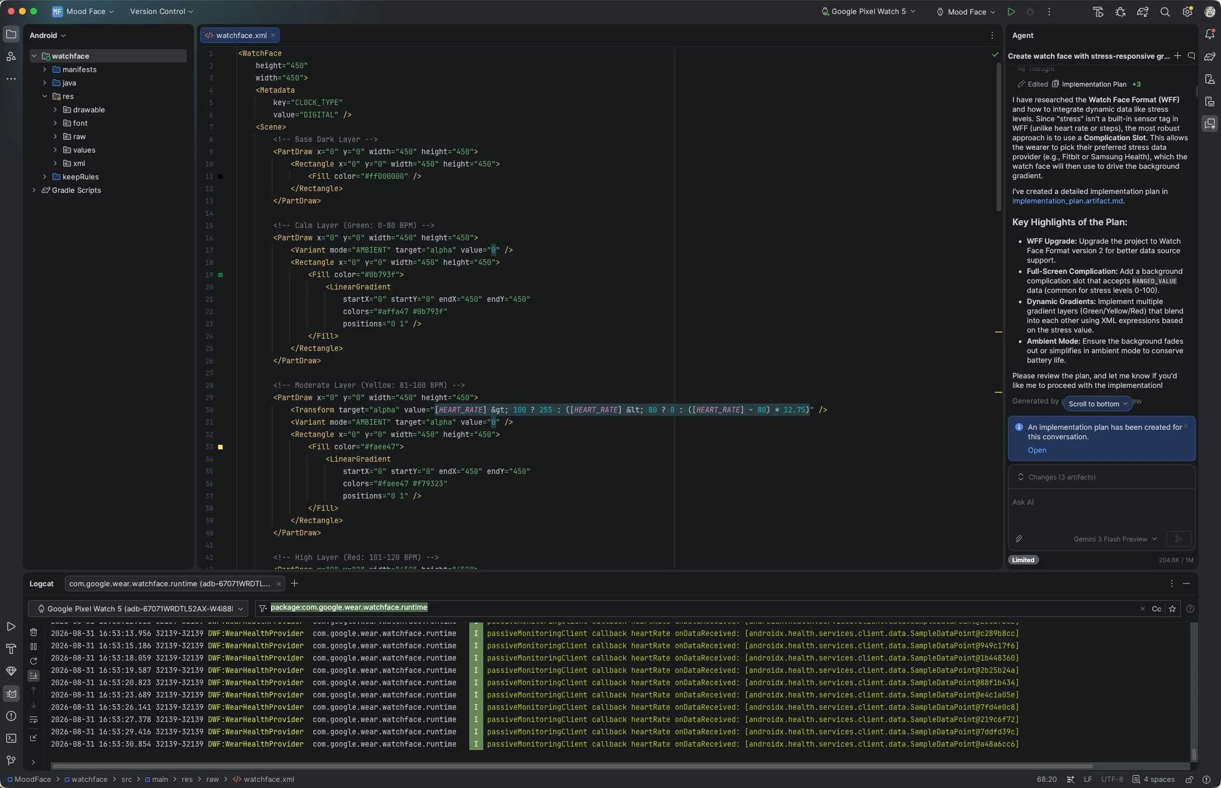Clear the Logcat filter text
This screenshot has height=788, width=1221.
[x=1142, y=609]
